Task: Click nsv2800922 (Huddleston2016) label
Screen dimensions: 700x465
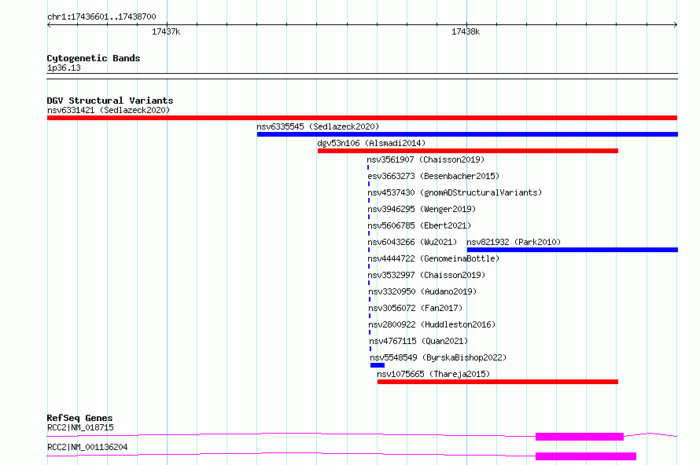Action: [x=432, y=324]
